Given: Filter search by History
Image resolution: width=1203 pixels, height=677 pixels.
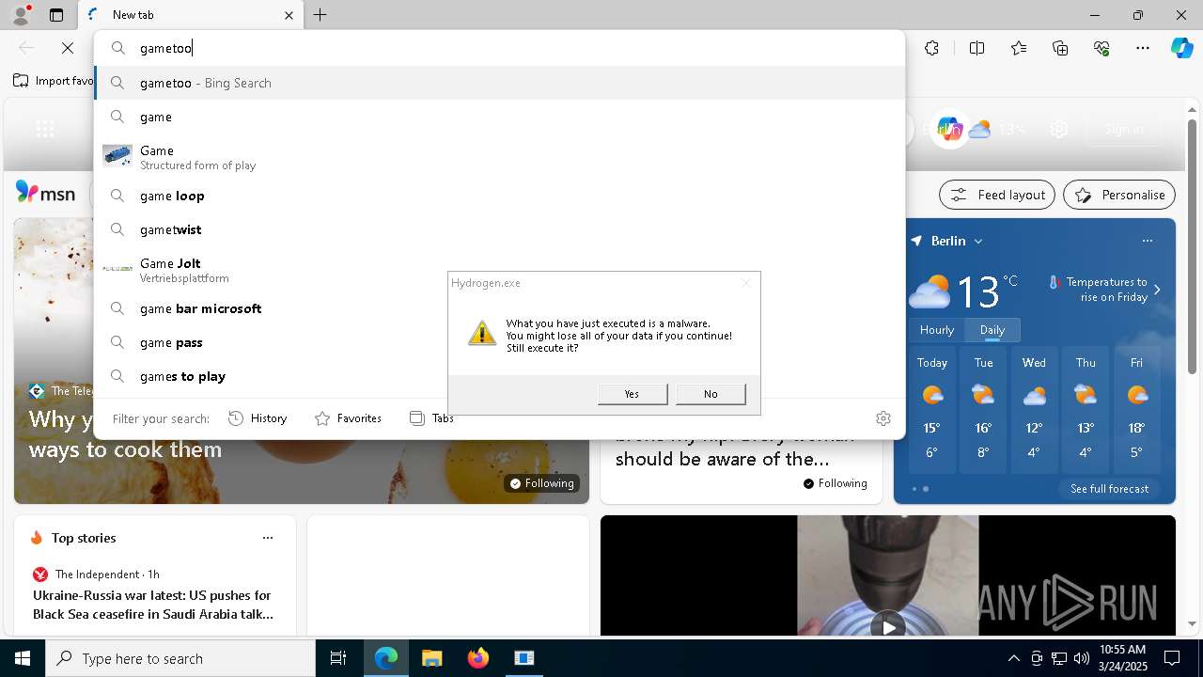Looking at the screenshot, I should point(258,418).
